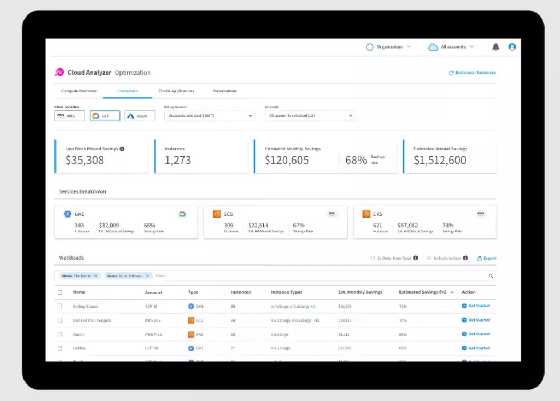Click into the Workloads filter input field
Image resolution: width=560 pixels, height=401 pixels.
[320, 276]
